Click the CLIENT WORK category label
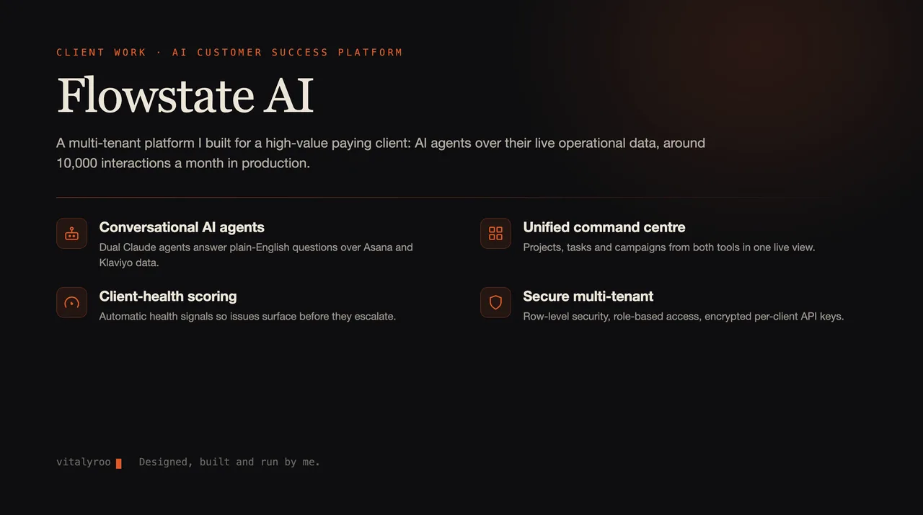Screen dimensions: 923x515 pyautogui.click(x=102, y=52)
